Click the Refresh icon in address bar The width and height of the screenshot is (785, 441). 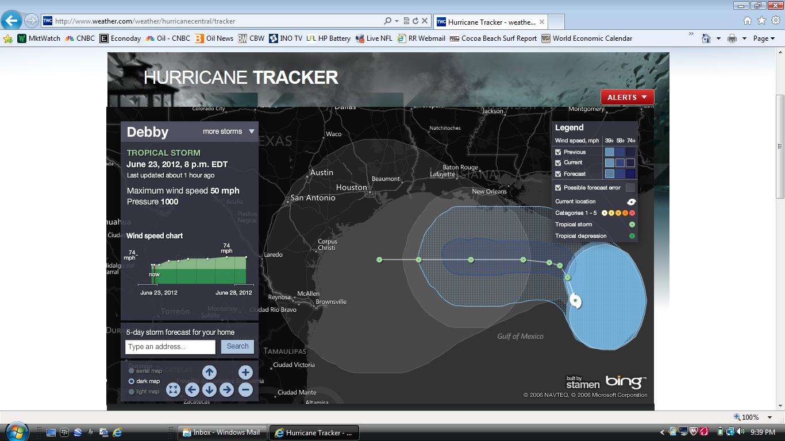415,21
